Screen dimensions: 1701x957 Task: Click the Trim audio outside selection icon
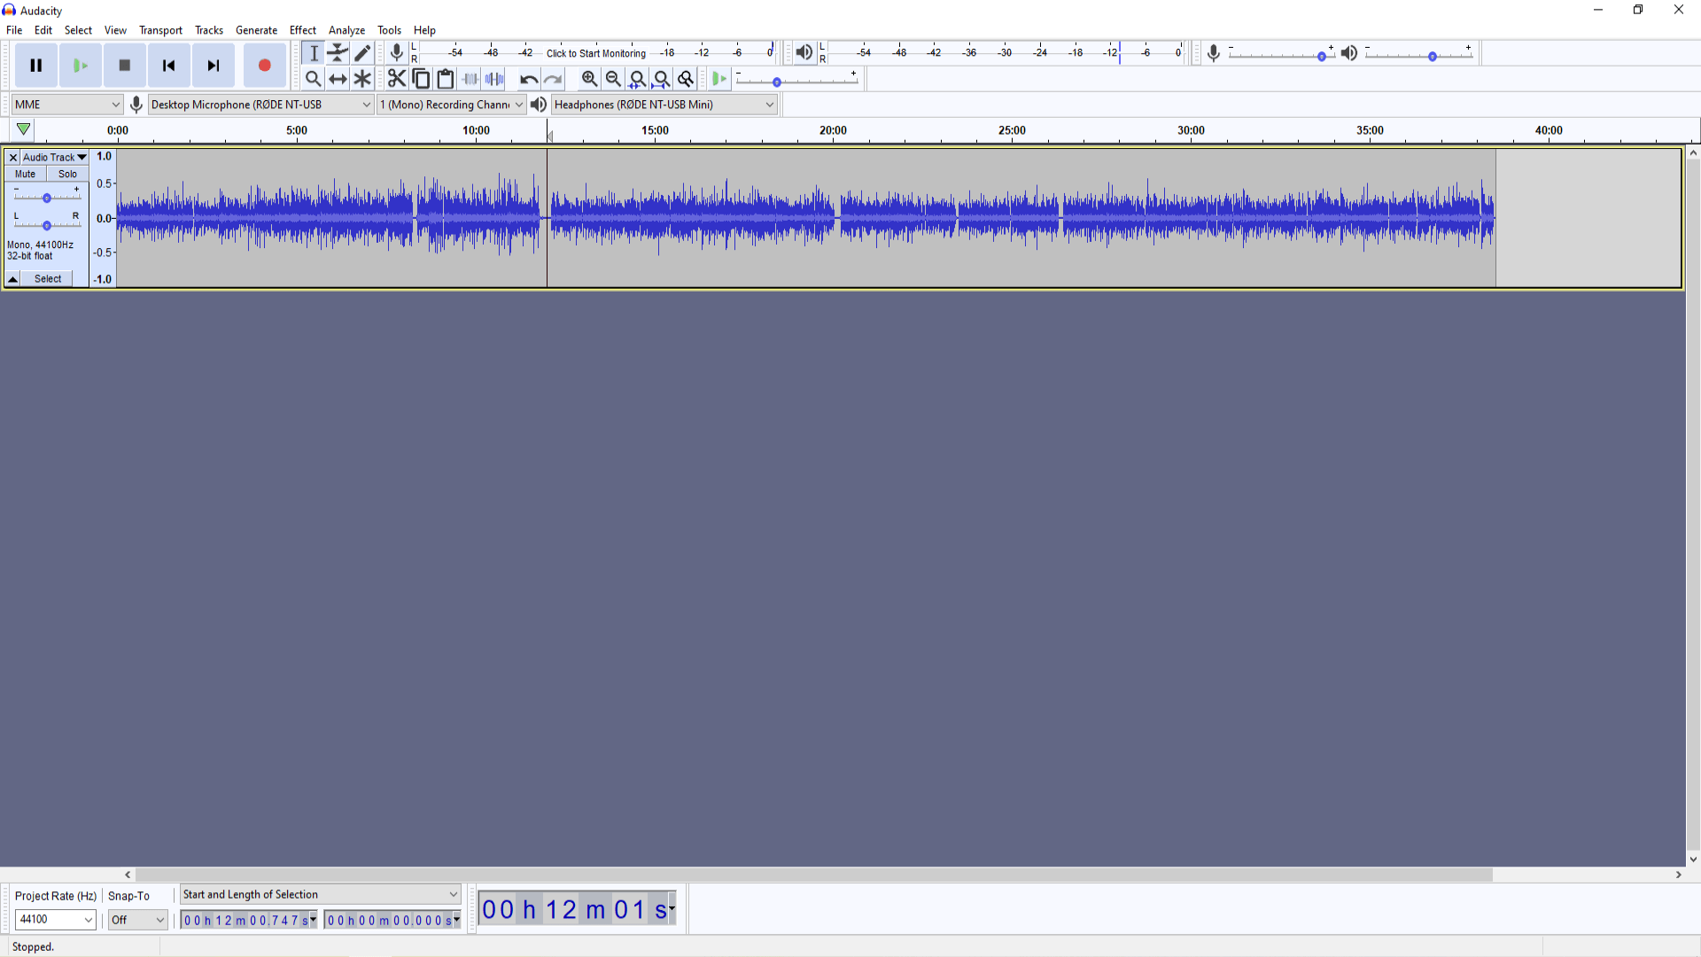[470, 79]
